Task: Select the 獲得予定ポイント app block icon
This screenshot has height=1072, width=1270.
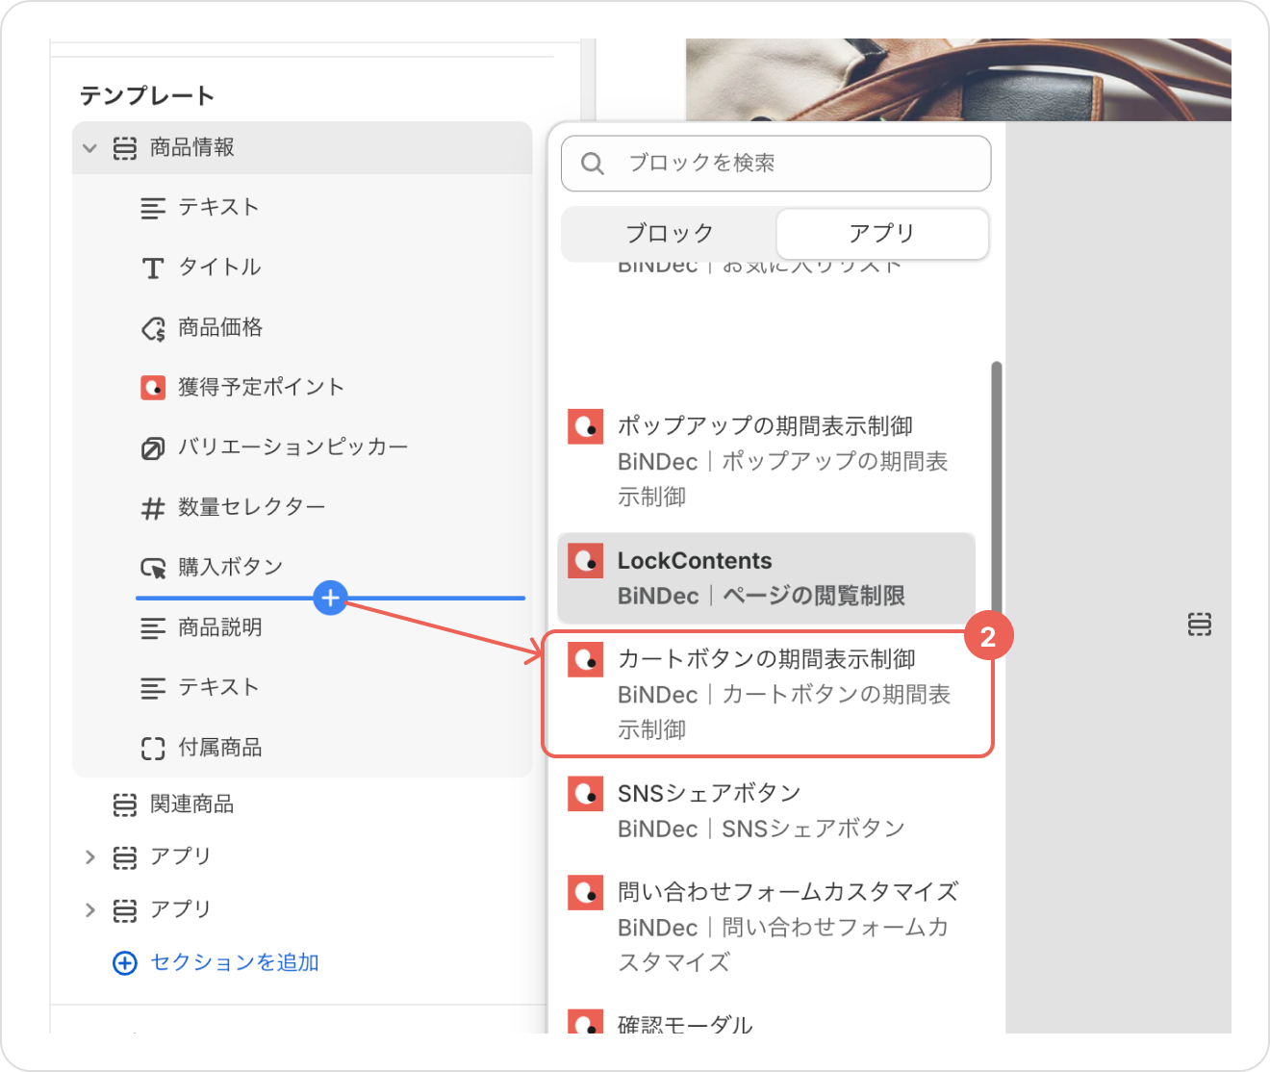Action: click(153, 388)
